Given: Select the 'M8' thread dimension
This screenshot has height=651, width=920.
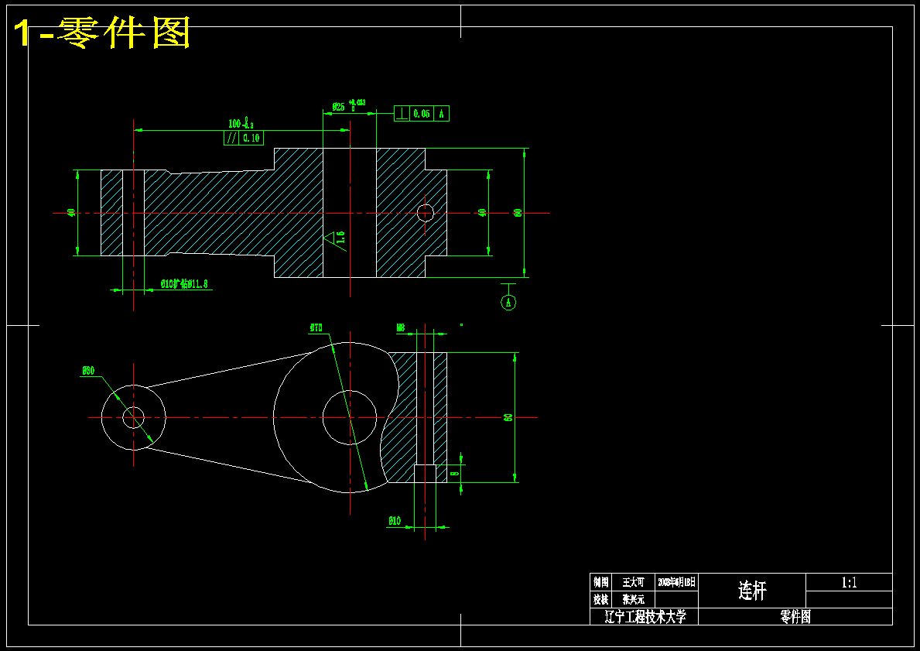Looking at the screenshot, I should coord(401,328).
